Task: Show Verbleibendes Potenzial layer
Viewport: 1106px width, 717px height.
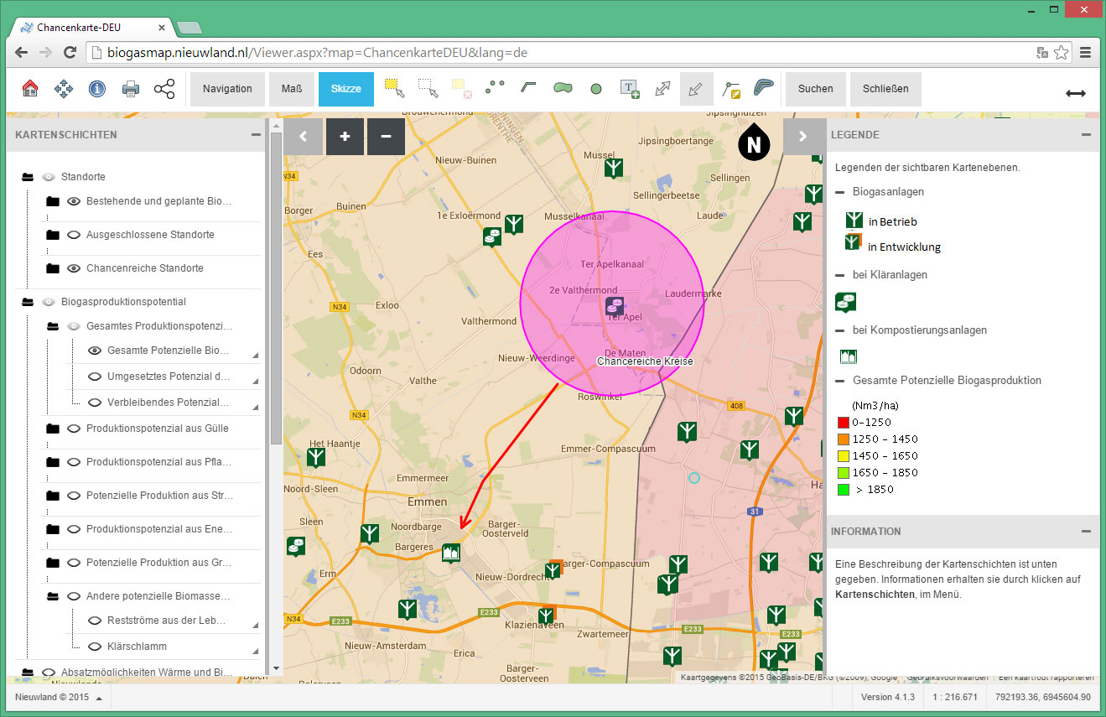Action: click(x=95, y=403)
